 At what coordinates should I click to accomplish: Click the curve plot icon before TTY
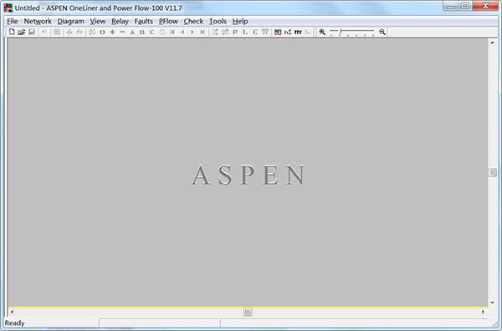point(288,32)
